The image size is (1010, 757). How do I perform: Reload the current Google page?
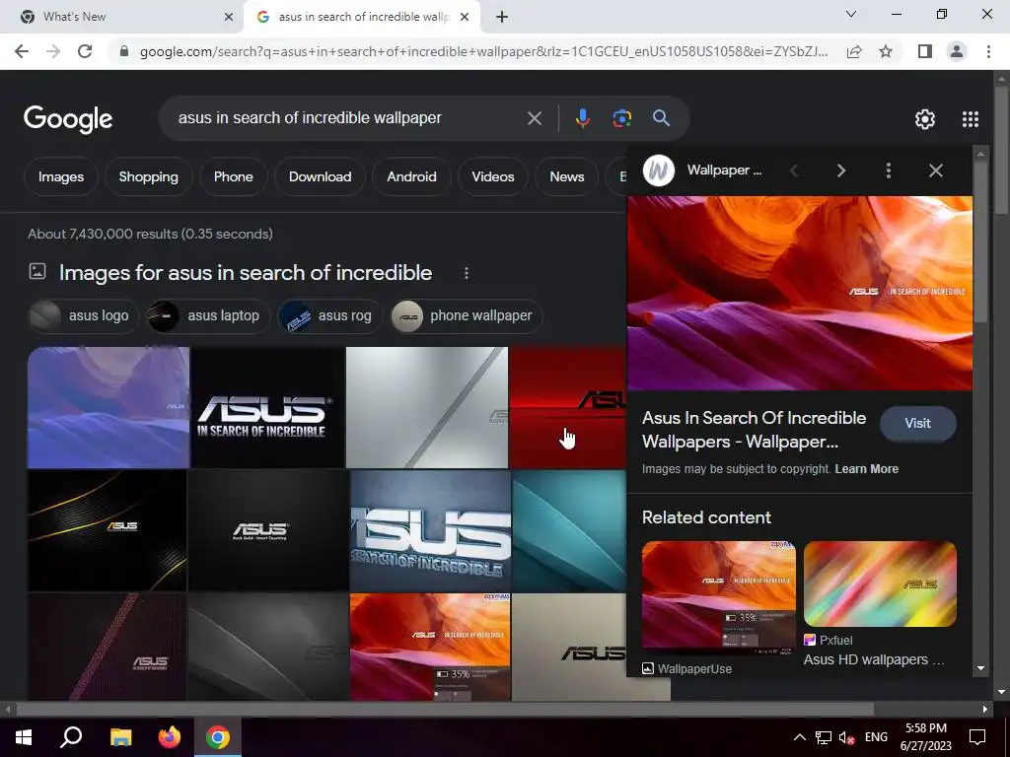pos(85,51)
